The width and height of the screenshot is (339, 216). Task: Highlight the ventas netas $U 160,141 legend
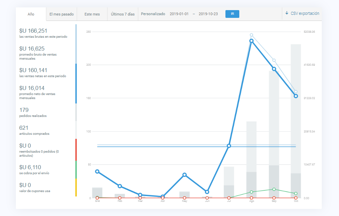pos(43,72)
